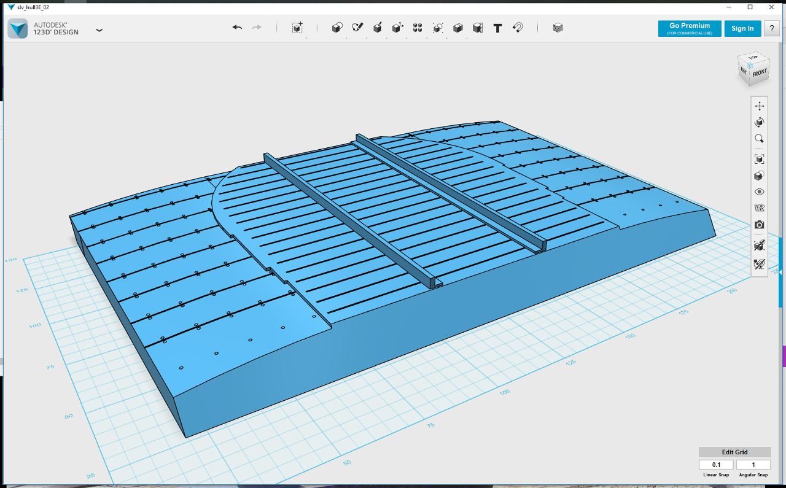Toggle the eye visibility options
The image size is (786, 488).
pos(760,192)
